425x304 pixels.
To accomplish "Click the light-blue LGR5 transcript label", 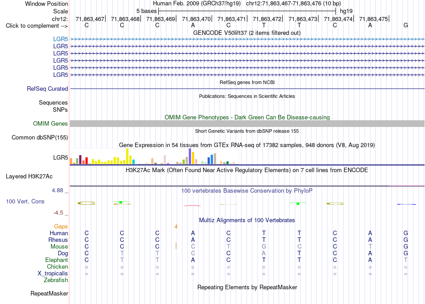I will (60, 39).
